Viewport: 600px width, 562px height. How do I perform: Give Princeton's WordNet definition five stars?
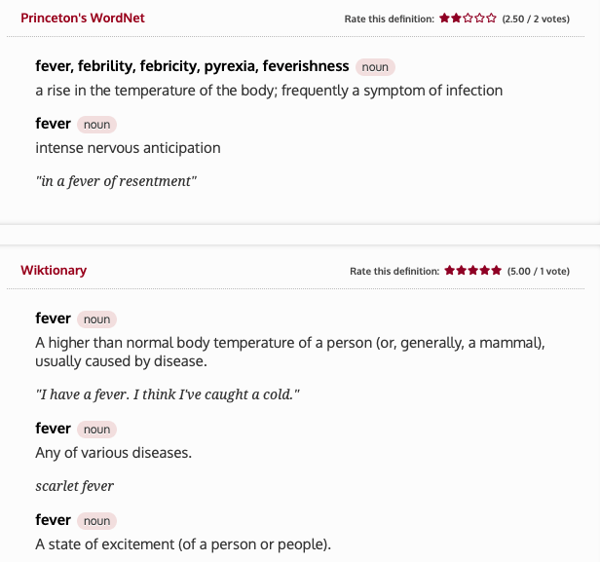click(492, 19)
